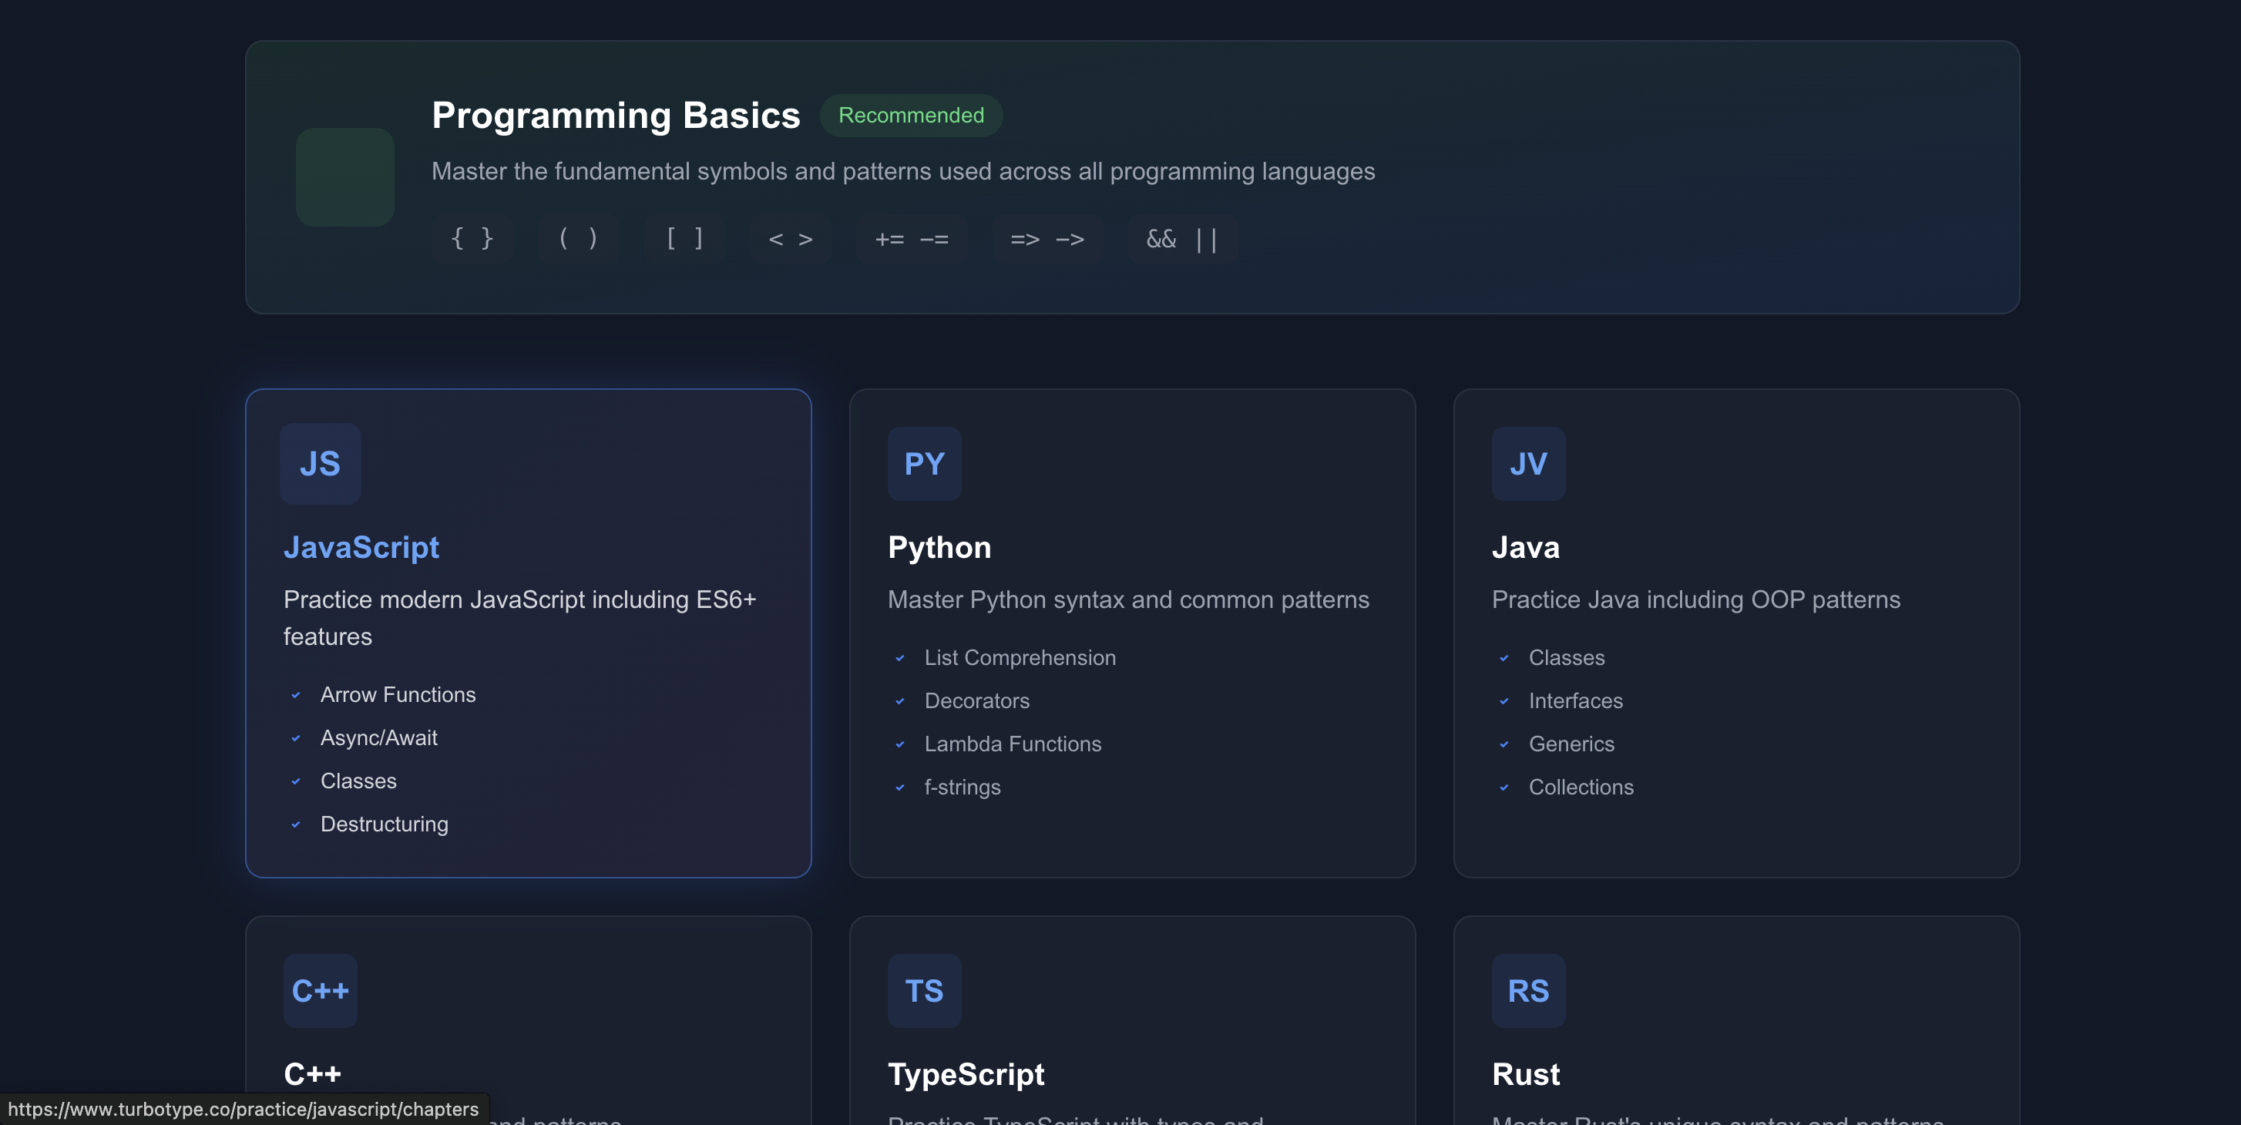Click the Programming Basics green square icon
2241x1125 pixels.
pyautogui.click(x=344, y=177)
